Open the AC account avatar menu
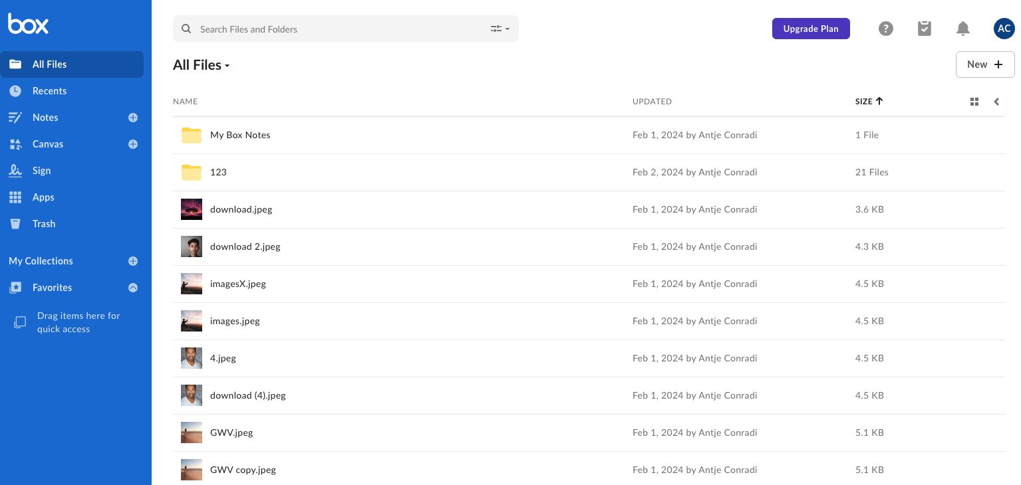Screen dimensions: 1021x485 (x=1004, y=29)
